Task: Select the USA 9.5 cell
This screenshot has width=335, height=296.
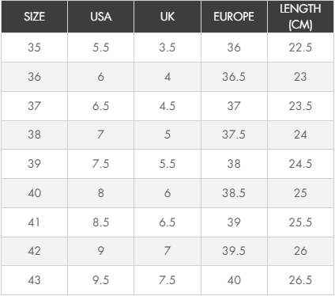Action: click(x=100, y=280)
